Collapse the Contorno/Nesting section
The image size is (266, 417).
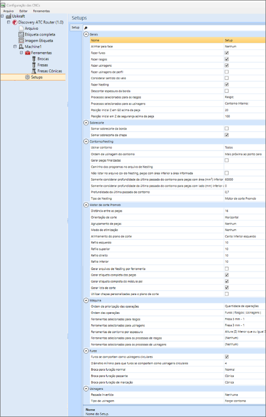pyautogui.click(x=86, y=142)
